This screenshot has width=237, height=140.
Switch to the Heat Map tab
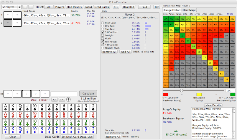[189, 10]
